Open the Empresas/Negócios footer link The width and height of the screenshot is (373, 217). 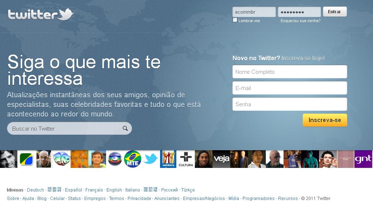click(x=204, y=199)
